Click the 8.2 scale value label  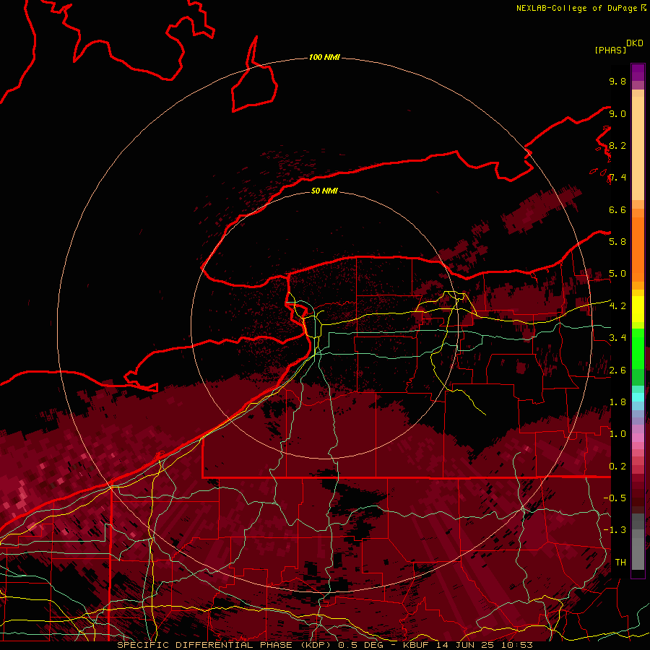(617, 145)
